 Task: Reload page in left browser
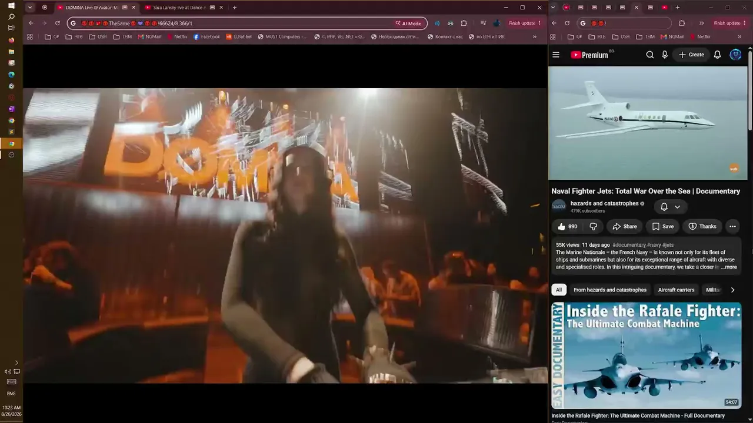point(58,23)
